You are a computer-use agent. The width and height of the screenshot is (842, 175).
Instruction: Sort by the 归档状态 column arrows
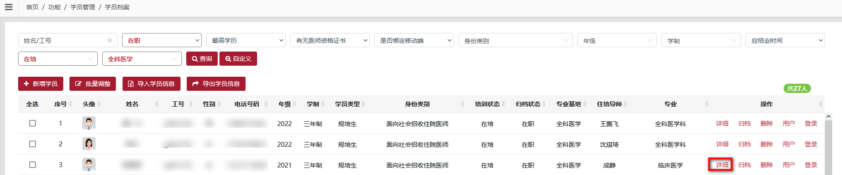[x=544, y=104]
